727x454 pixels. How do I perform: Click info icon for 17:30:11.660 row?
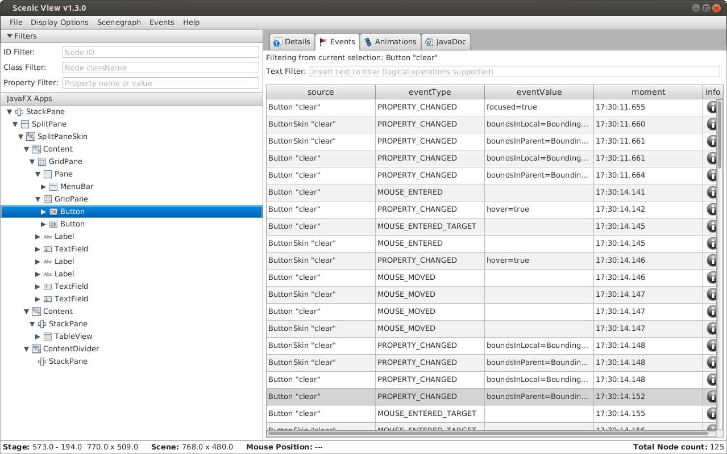point(712,124)
